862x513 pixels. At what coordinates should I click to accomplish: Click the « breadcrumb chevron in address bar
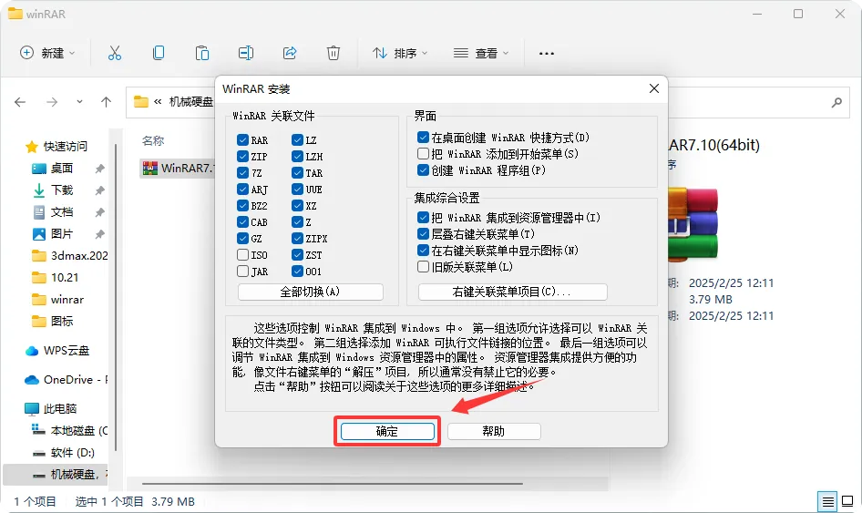pyautogui.click(x=158, y=102)
